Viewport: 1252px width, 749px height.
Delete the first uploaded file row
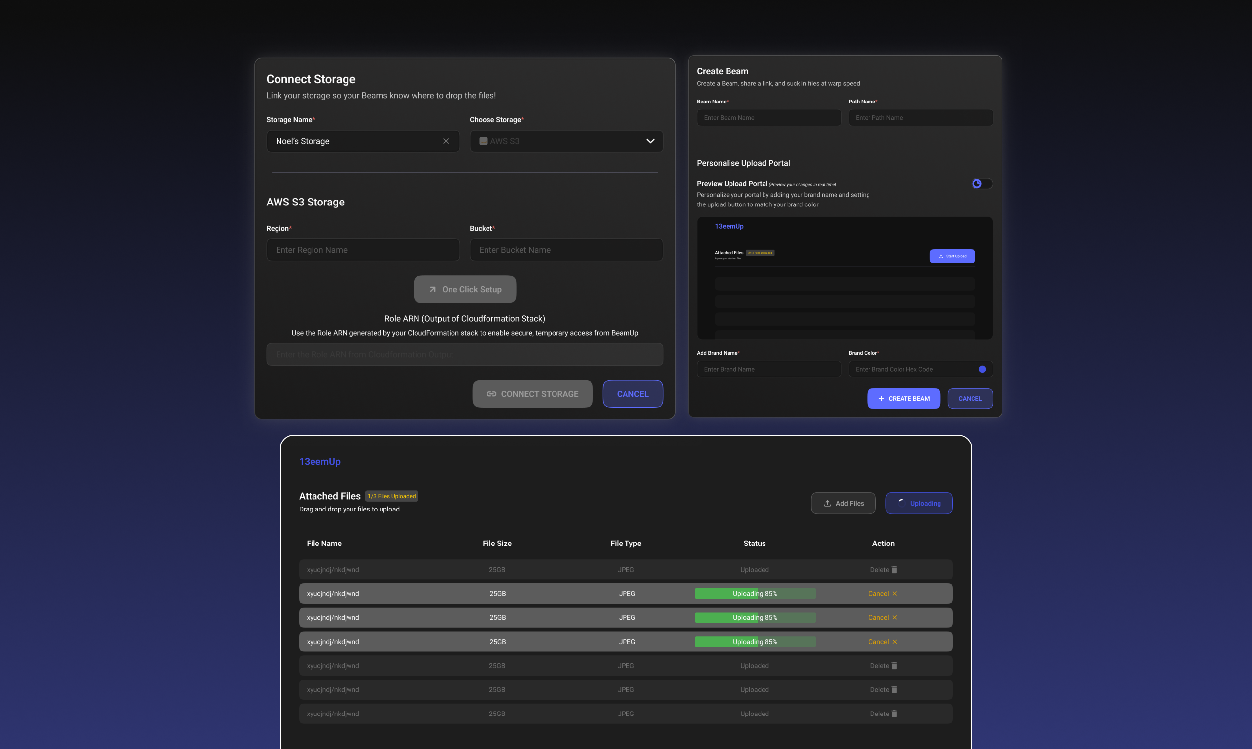883,569
